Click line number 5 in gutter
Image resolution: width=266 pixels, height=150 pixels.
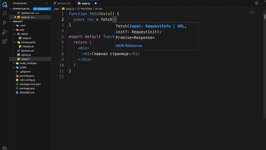click(63, 37)
